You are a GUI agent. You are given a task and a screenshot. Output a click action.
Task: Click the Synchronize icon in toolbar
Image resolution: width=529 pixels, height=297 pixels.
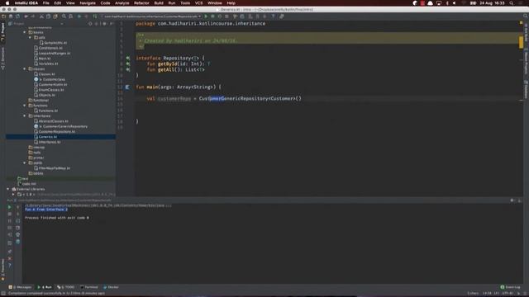click(x=17, y=16)
